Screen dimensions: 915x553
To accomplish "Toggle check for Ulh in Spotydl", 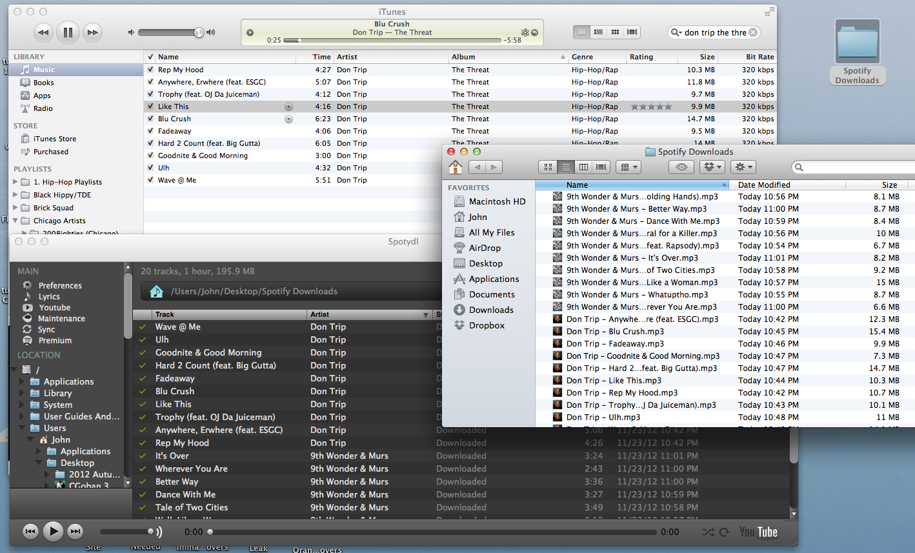I will click(x=143, y=339).
